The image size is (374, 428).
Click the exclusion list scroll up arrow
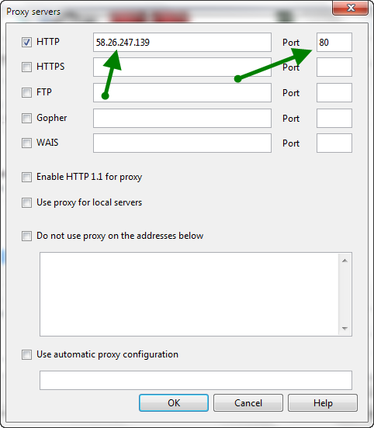pos(345,261)
